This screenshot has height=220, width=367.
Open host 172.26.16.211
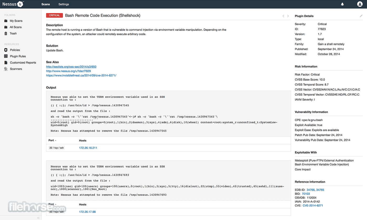(x=88, y=148)
